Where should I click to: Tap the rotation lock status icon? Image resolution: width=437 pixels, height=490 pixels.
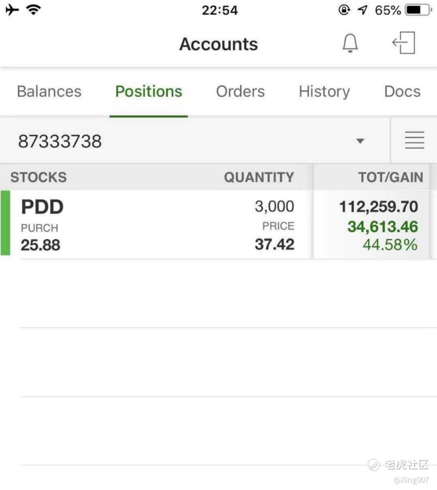344,10
